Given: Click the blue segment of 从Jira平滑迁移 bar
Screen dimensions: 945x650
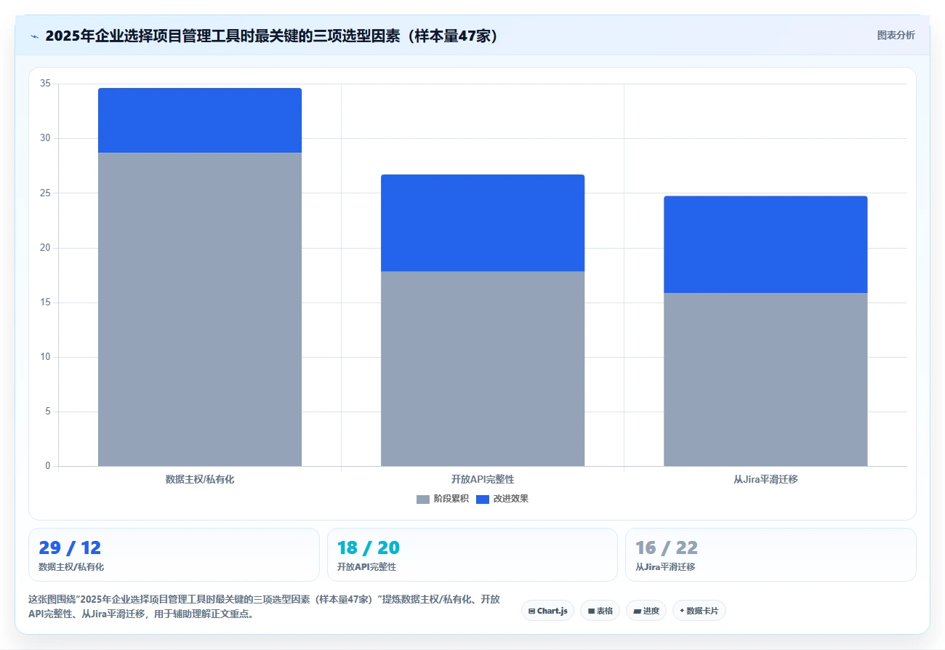Looking at the screenshot, I should tap(765, 245).
